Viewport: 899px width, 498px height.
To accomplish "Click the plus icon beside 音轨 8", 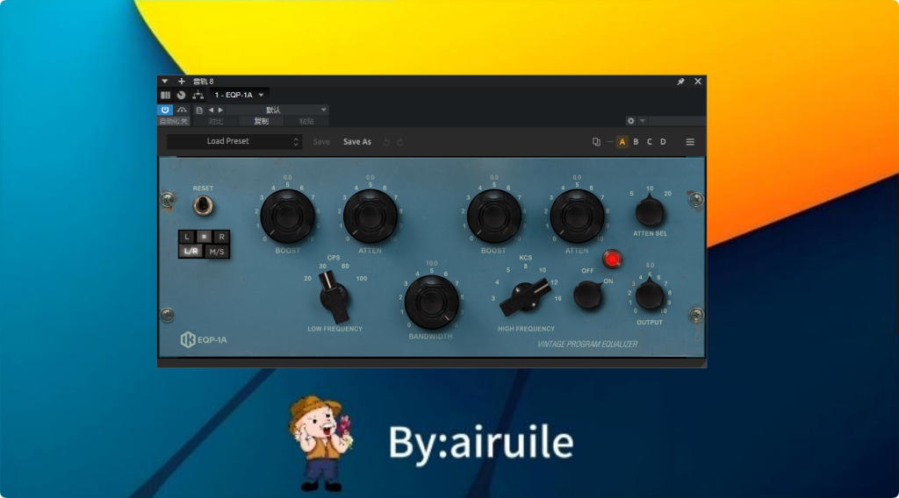I will (x=181, y=82).
